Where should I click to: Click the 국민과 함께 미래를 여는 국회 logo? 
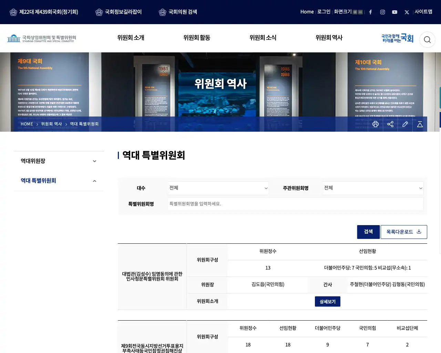pos(397,38)
